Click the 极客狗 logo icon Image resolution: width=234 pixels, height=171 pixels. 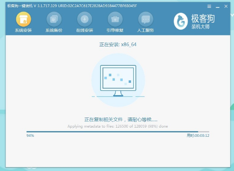(181, 21)
